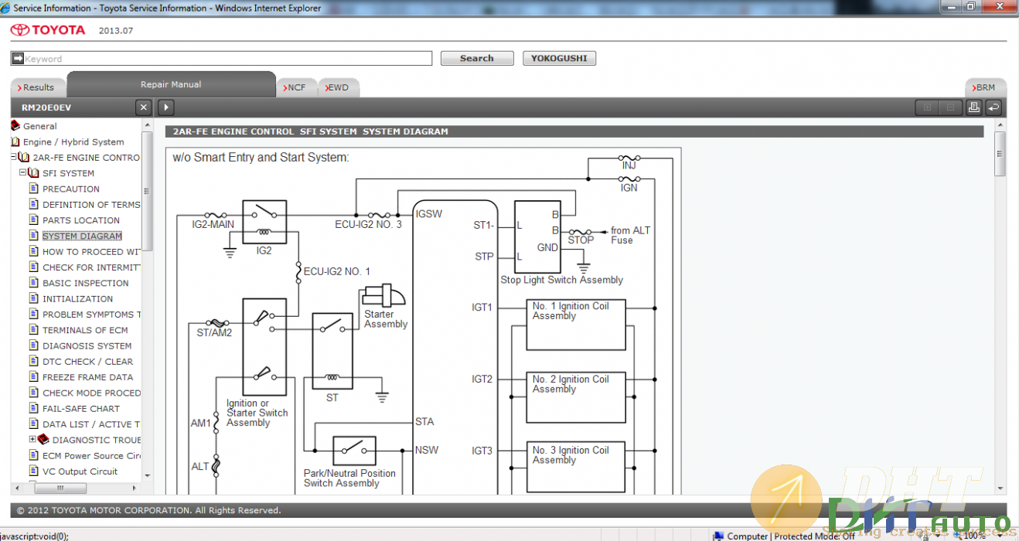This screenshot has height=541, width=1019.
Task: Click the tree panel vertical scrollbar thumb
Action: (148, 190)
